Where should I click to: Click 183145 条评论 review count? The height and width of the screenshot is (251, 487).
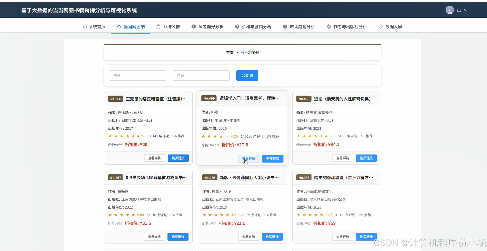pyautogui.click(x=158, y=136)
